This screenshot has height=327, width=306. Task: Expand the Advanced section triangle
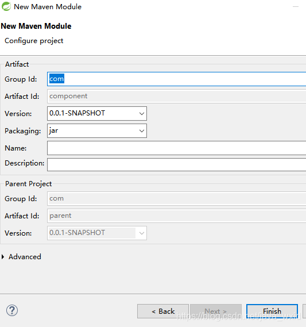3,257
